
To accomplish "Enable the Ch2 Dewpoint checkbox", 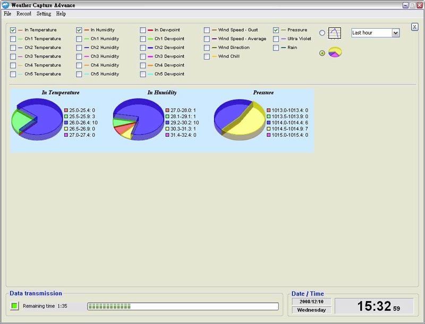I will (x=143, y=47).
